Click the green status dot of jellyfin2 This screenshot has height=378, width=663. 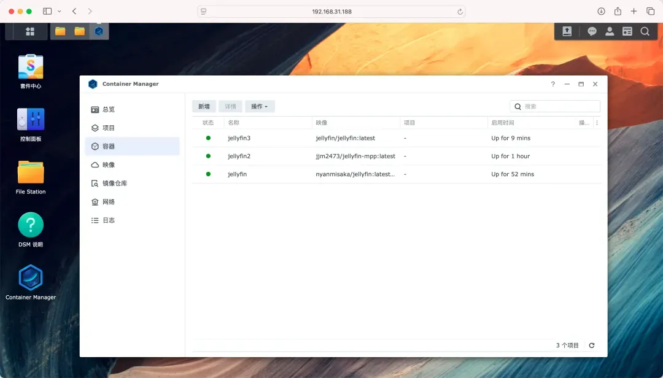[x=208, y=156]
